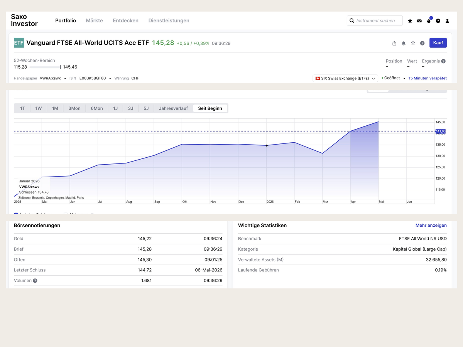Click the Volumen value 1.681
The height and width of the screenshot is (347, 463).
point(147,281)
